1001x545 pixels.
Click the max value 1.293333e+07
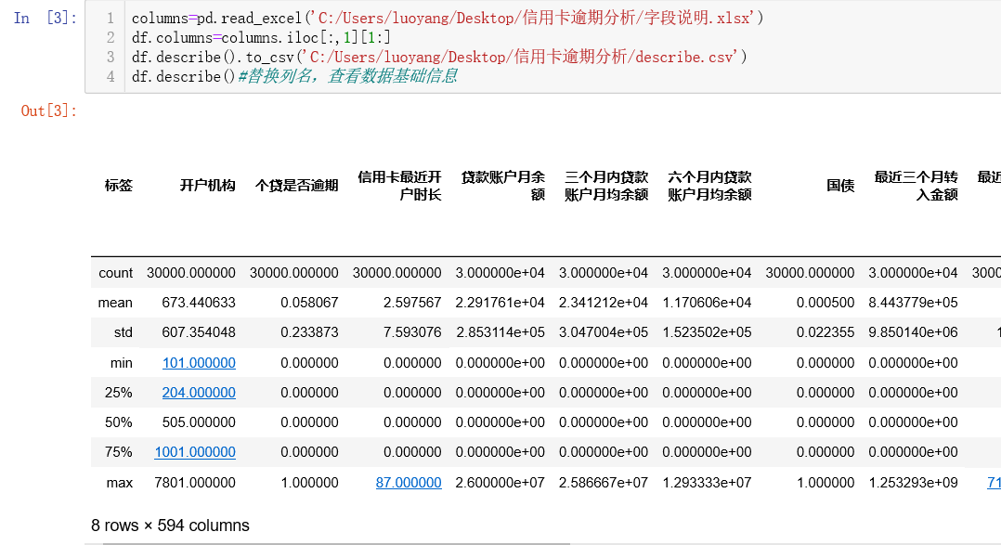(707, 483)
